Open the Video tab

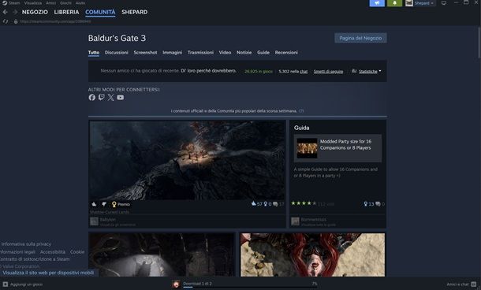(x=225, y=53)
